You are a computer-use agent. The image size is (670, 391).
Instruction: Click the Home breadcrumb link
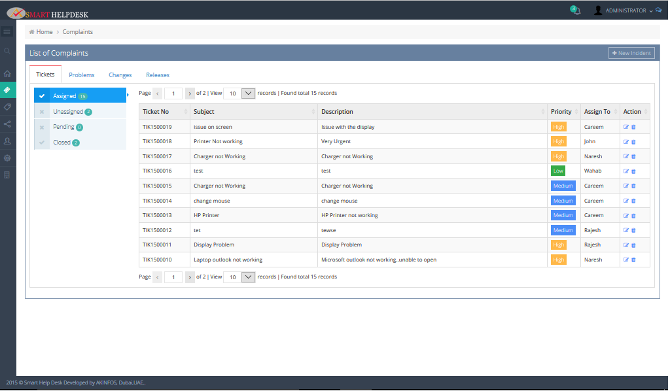[44, 32]
